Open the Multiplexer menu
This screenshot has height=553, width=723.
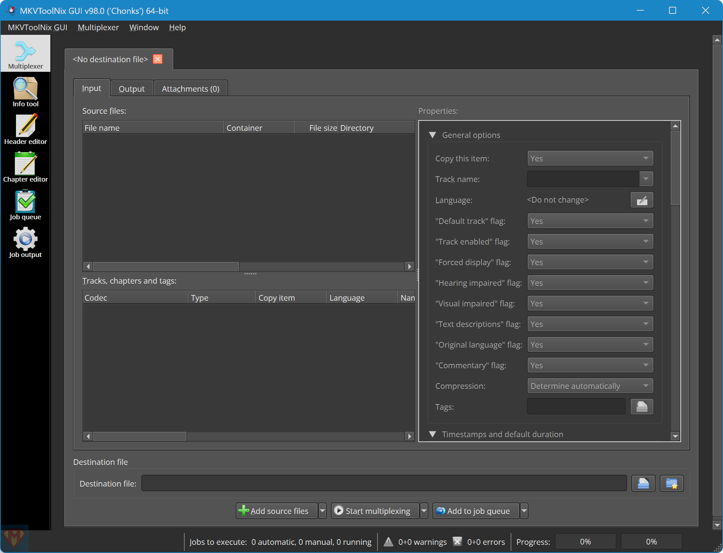click(98, 27)
